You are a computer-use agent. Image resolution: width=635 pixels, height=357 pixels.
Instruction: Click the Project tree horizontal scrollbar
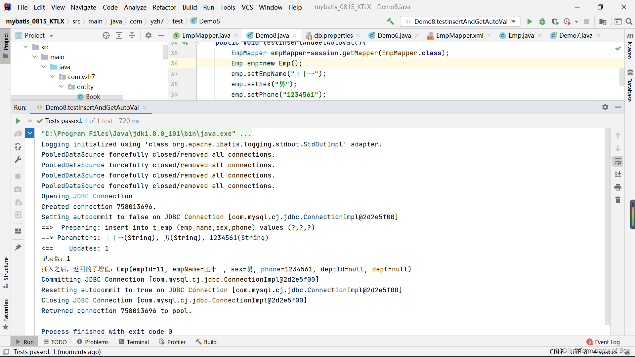[x=67, y=98]
